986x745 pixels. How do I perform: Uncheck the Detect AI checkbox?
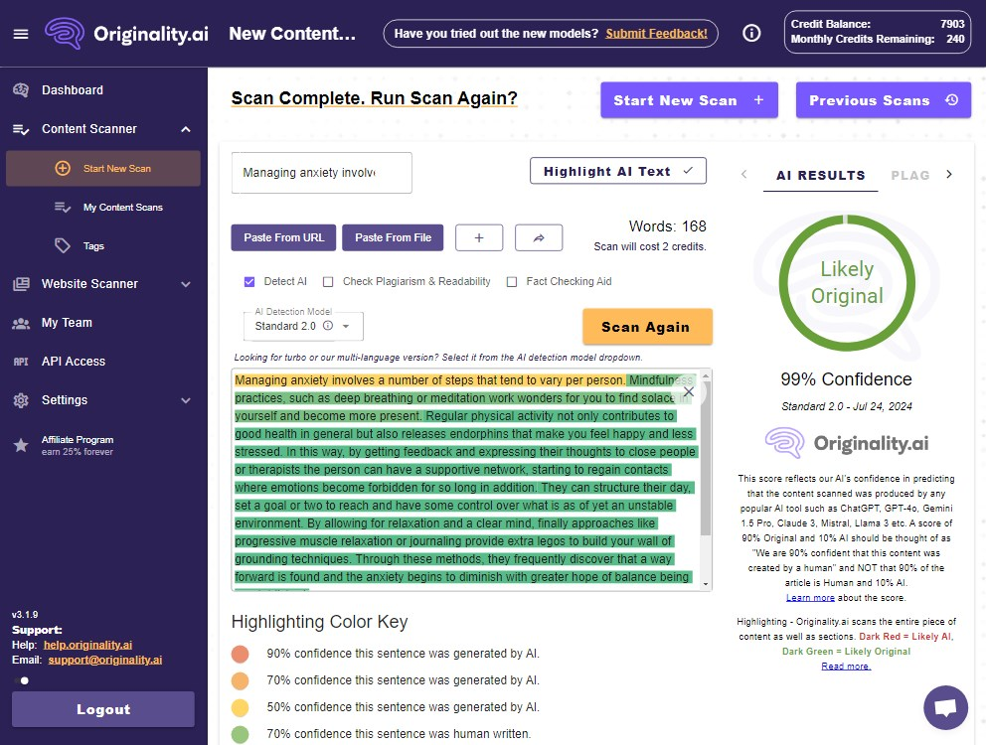pyautogui.click(x=249, y=282)
